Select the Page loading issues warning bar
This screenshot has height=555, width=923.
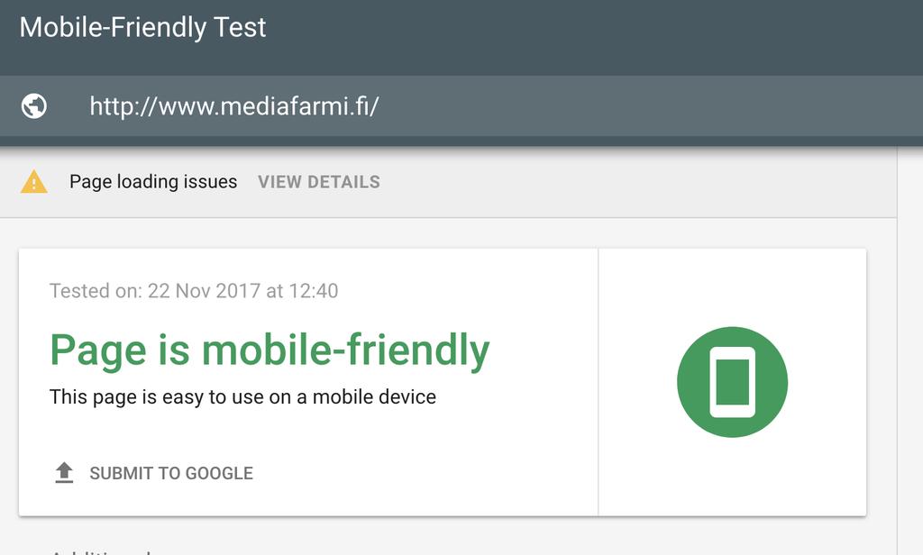click(449, 182)
